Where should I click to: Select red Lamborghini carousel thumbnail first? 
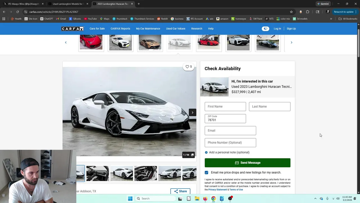91,43
